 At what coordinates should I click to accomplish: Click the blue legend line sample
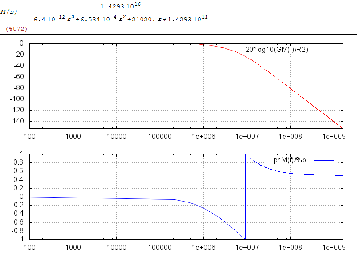point(324,160)
